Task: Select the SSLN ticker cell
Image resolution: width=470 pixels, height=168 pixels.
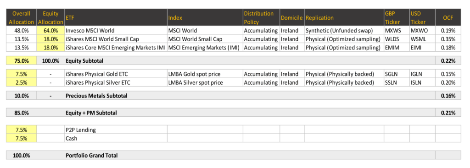Action: [397, 82]
